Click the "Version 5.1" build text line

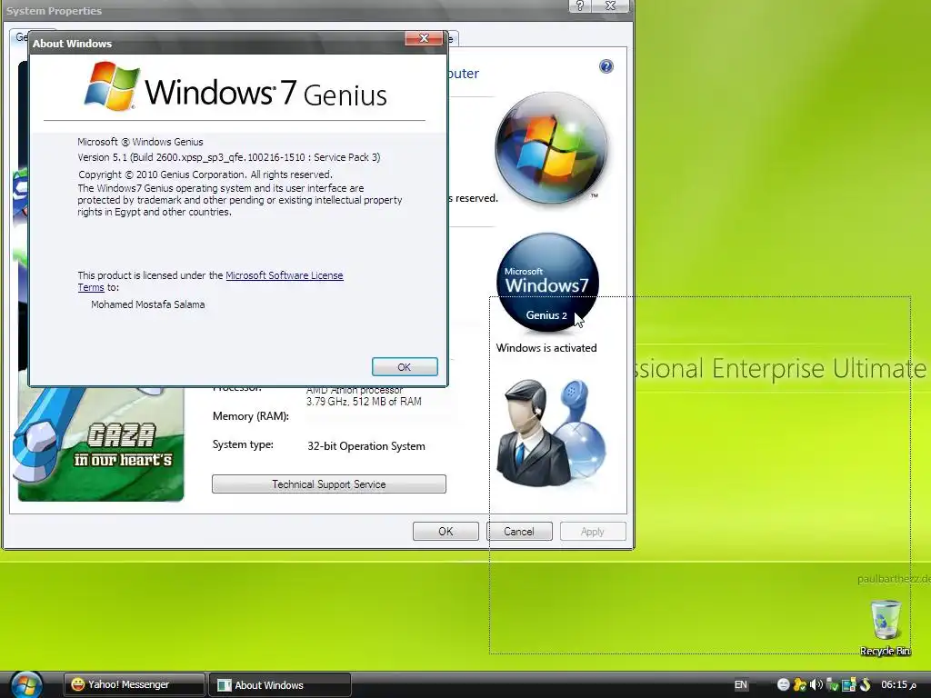click(x=229, y=157)
